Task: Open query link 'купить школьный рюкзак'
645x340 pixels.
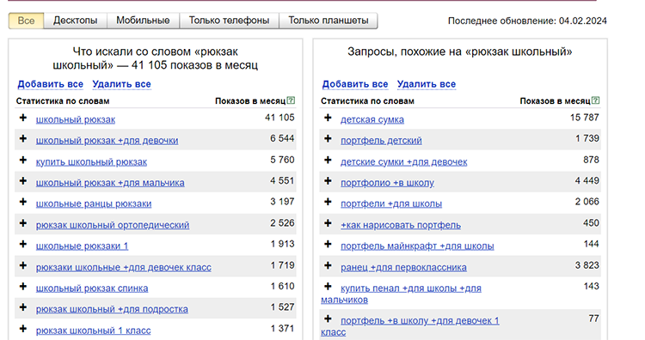Action: tap(91, 161)
